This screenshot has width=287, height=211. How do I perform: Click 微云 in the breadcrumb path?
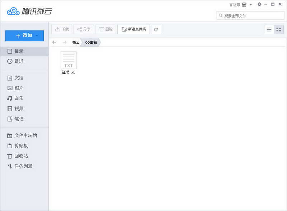tap(76, 42)
